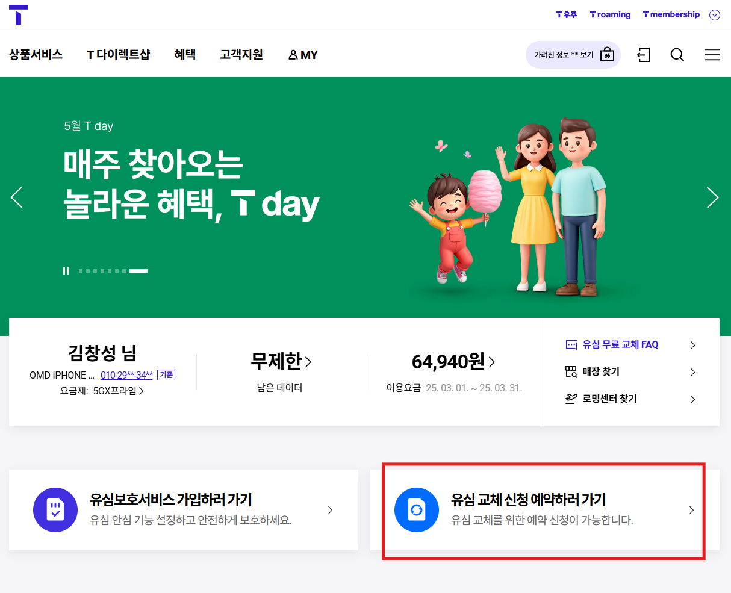Image resolution: width=731 pixels, height=593 pixels.
Task: Click the 김창성 님 name
Action: [102, 353]
